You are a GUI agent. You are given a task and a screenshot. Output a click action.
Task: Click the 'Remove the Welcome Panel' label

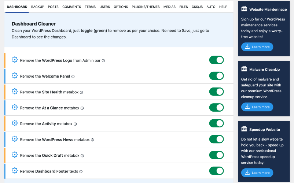click(45, 76)
